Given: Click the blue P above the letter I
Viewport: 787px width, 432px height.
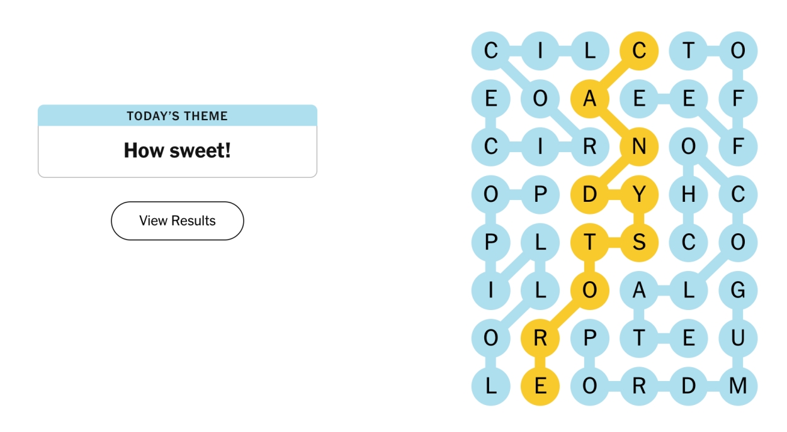Looking at the screenshot, I should tap(492, 243).
